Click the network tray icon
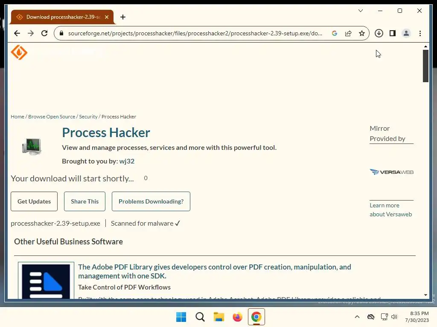Viewport: 437px width, 327px height. (x=384, y=317)
